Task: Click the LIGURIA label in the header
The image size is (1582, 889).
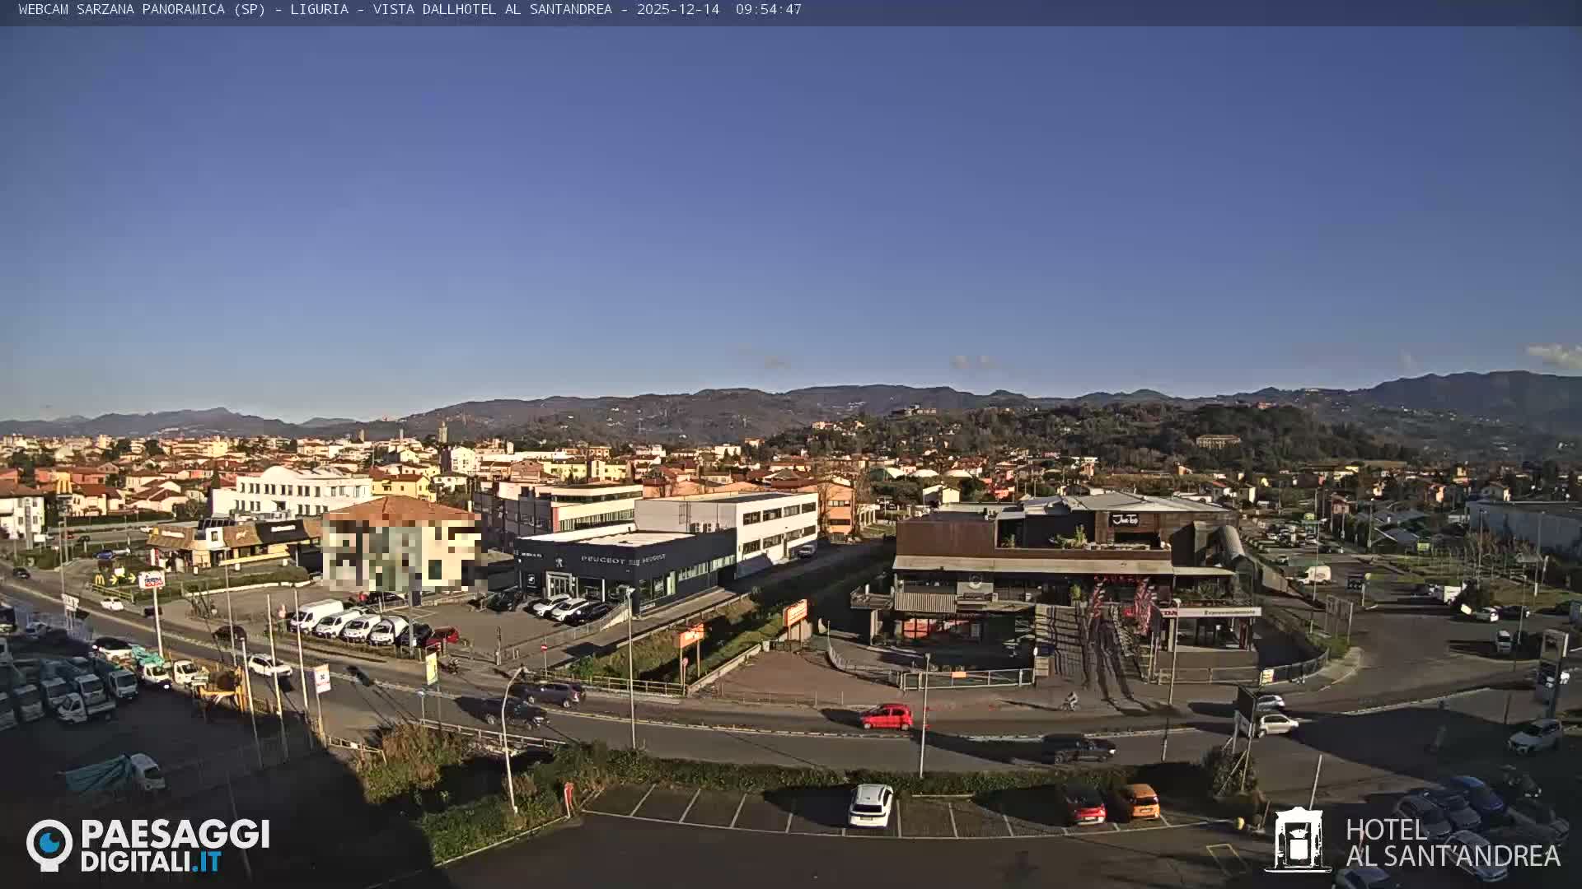Action: [320, 11]
